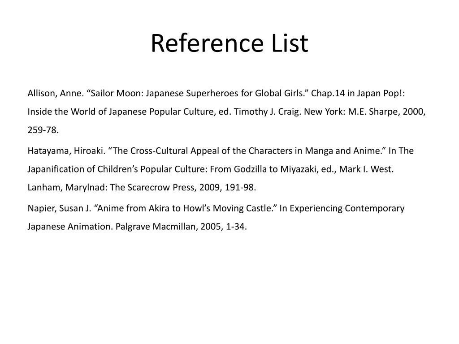The width and height of the screenshot is (459, 344).
Task: Click the page range "259-78."
Action: coord(43,130)
